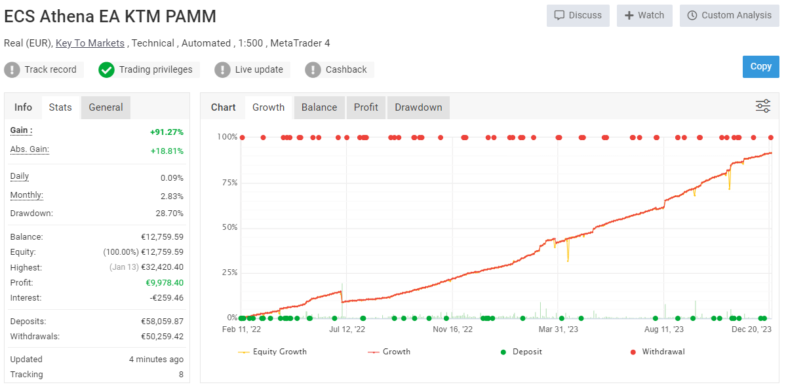Screen dimensions: 786x391
Task: Switch to the Balance chart tab
Action: point(319,107)
